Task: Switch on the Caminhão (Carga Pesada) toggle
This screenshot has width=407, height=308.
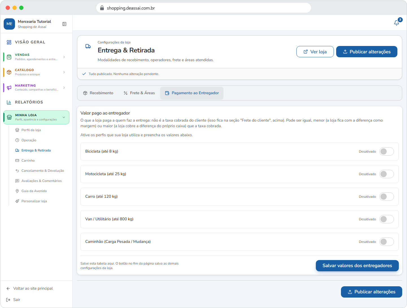Action: pyautogui.click(x=386, y=242)
